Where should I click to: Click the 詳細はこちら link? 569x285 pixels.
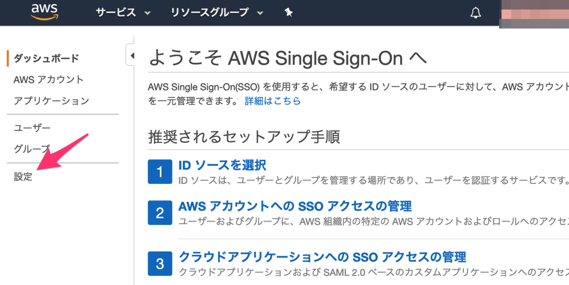[273, 101]
